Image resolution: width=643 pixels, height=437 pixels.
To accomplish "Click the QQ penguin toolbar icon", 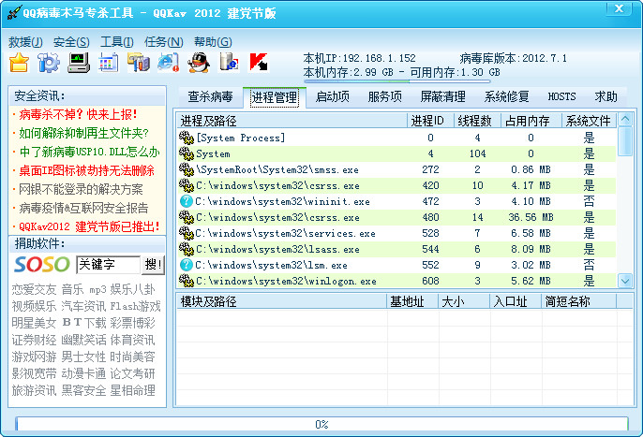I will click(199, 63).
